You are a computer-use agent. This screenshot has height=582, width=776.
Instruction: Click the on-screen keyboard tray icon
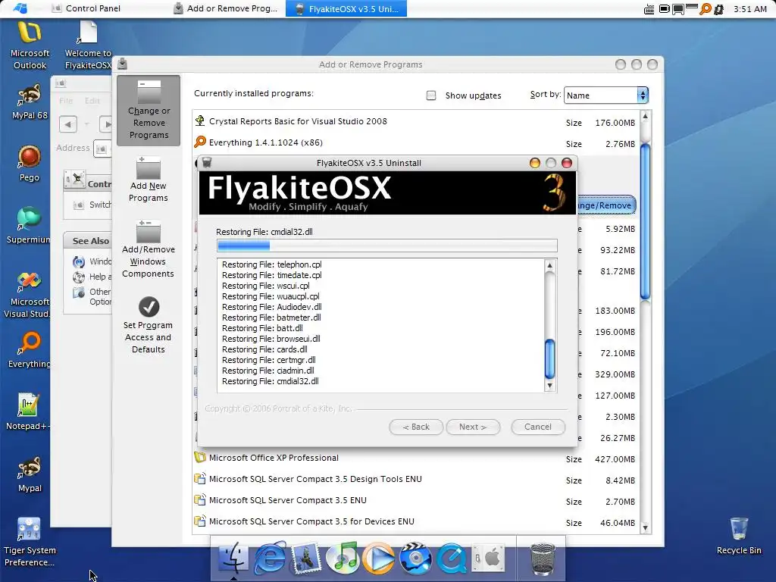(x=649, y=9)
